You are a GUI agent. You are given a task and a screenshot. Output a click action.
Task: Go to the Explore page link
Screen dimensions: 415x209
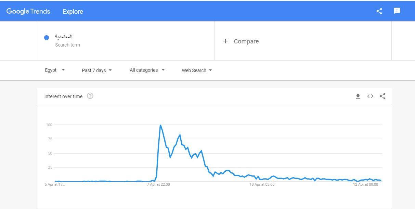click(x=73, y=11)
